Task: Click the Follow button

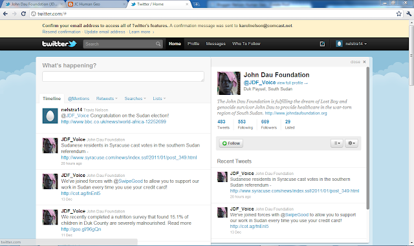Action: tap(231, 143)
